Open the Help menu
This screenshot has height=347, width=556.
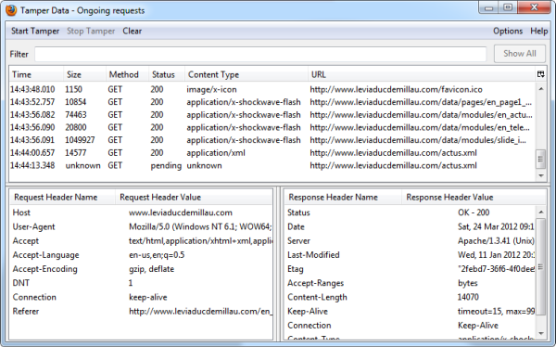pyautogui.click(x=539, y=32)
